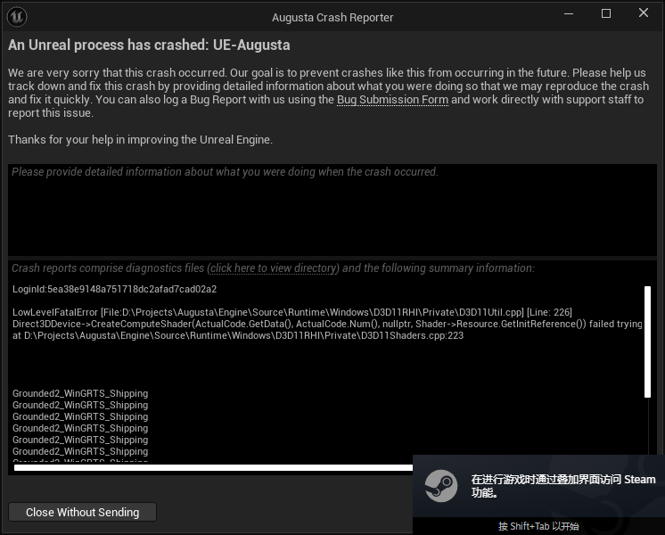Click the LoginId line in crash summary
The image size is (665, 535).
(115, 290)
